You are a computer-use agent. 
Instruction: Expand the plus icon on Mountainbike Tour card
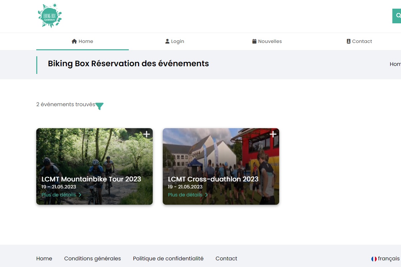tap(147, 134)
